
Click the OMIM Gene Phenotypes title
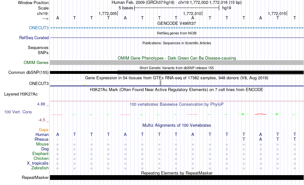(177, 58)
